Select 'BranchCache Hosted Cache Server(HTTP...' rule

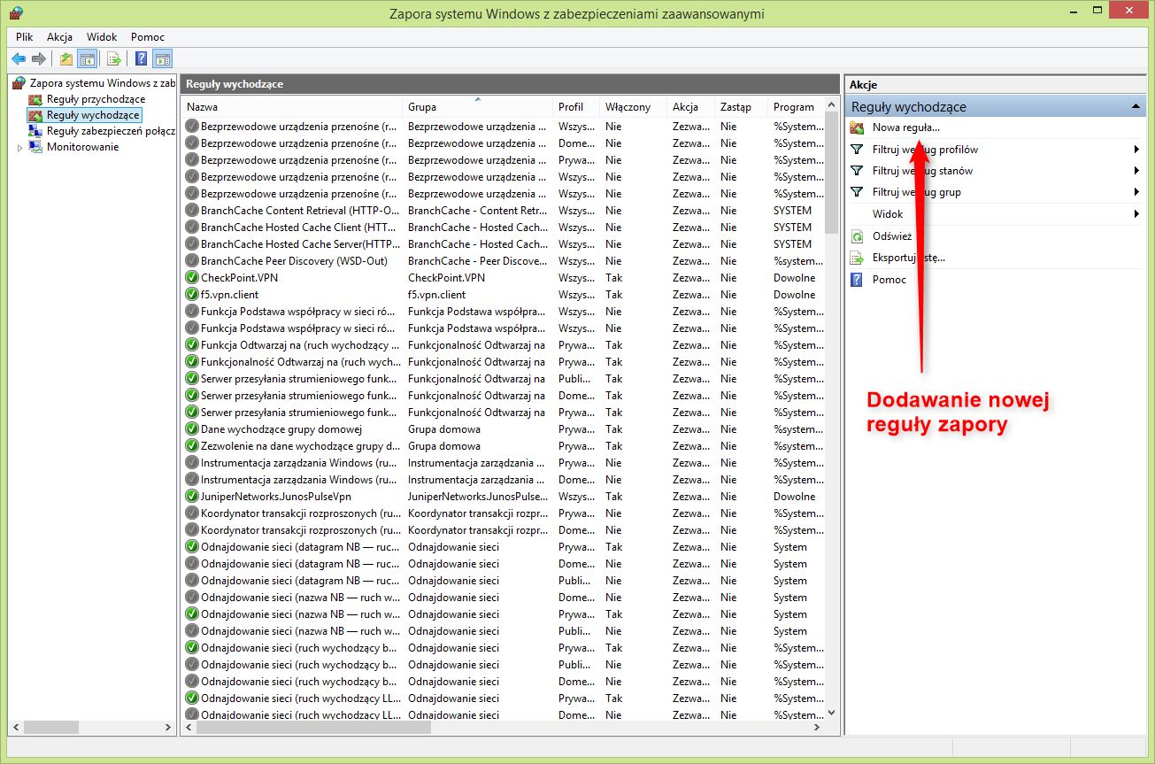coord(301,244)
